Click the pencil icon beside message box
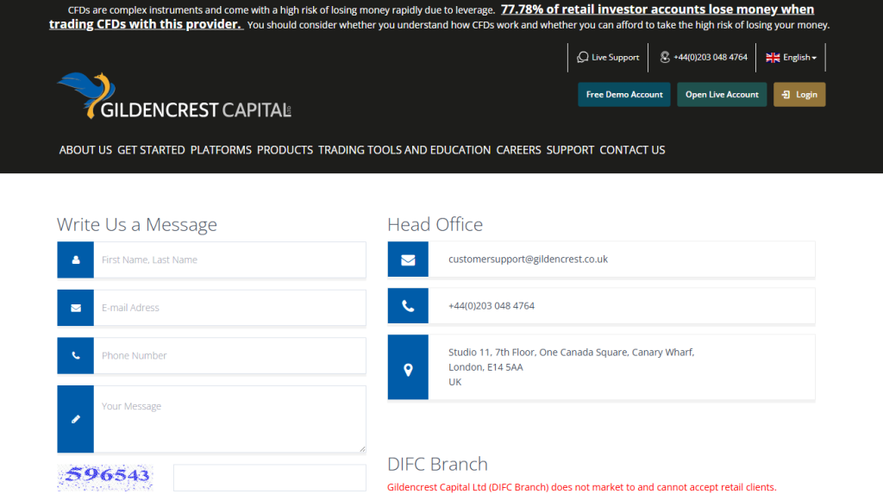Screen dimensions: 883x494 pyautogui.click(x=76, y=419)
